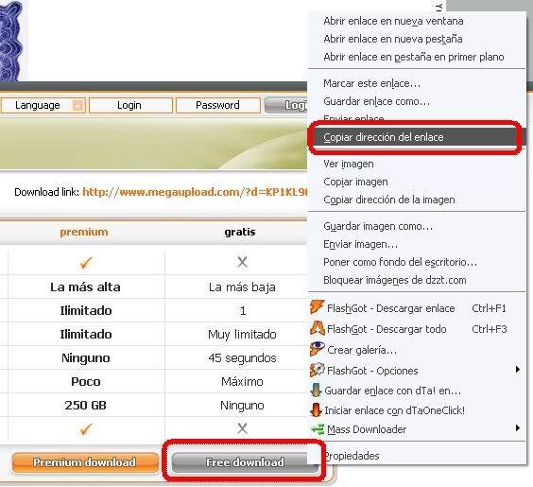533x487 pixels.
Task: Click into the Login input field
Action: point(130,105)
